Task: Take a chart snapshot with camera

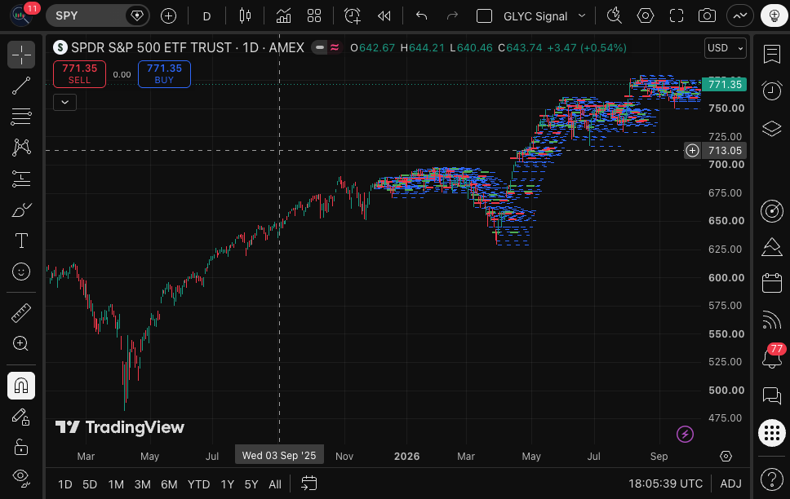Action: 708,16
